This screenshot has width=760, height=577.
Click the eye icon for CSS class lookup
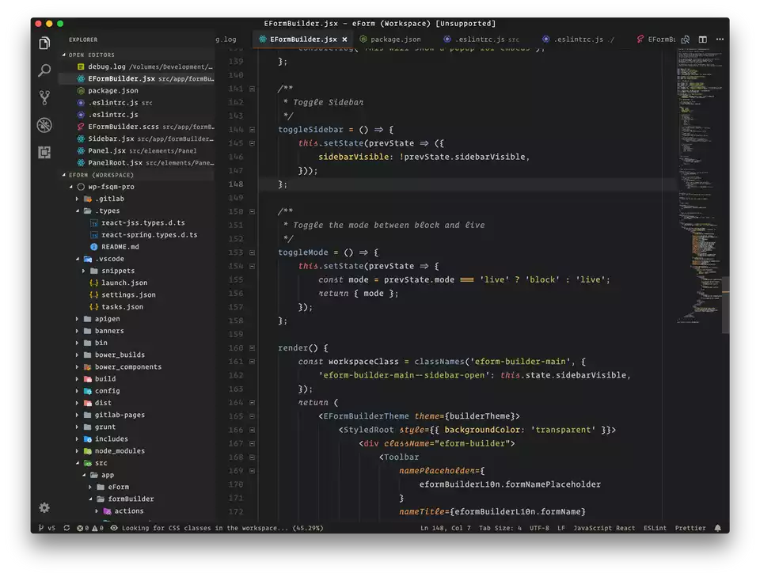tap(114, 528)
